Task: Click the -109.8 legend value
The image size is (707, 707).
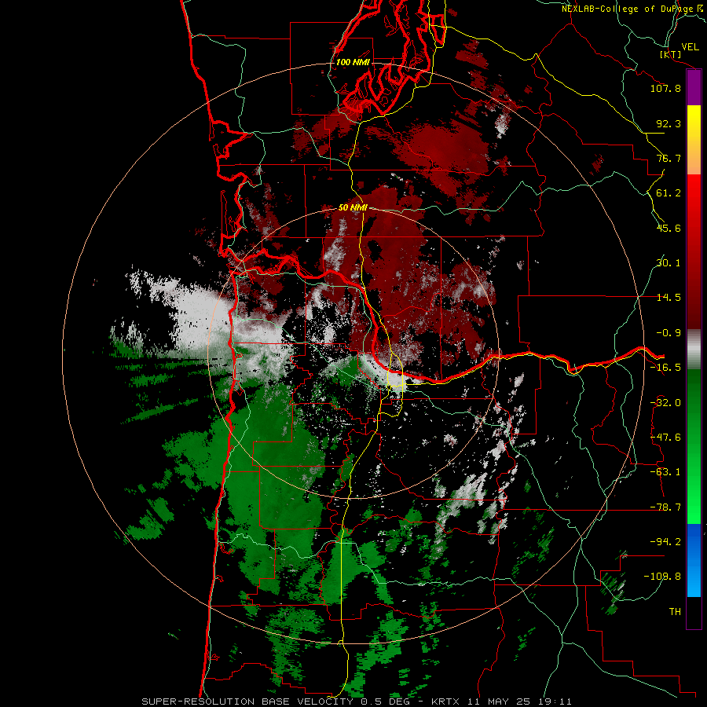Action: tap(662, 577)
